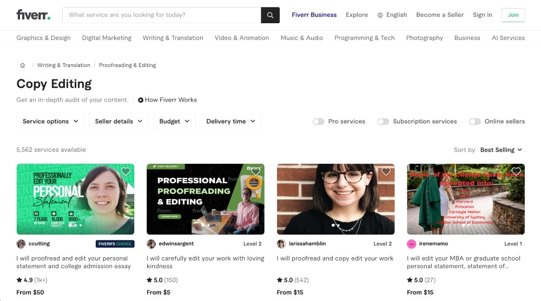Click Proofreading & Editing breadcrumb
The height and width of the screenshot is (301, 541).
(127, 65)
